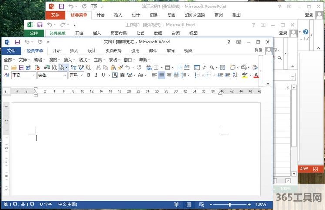325x210 pixels.
Task: Click the Sort A-Z icon
Action: pos(235,75)
